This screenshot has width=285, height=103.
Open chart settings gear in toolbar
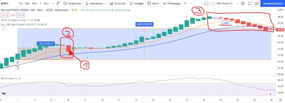pos(243,3)
